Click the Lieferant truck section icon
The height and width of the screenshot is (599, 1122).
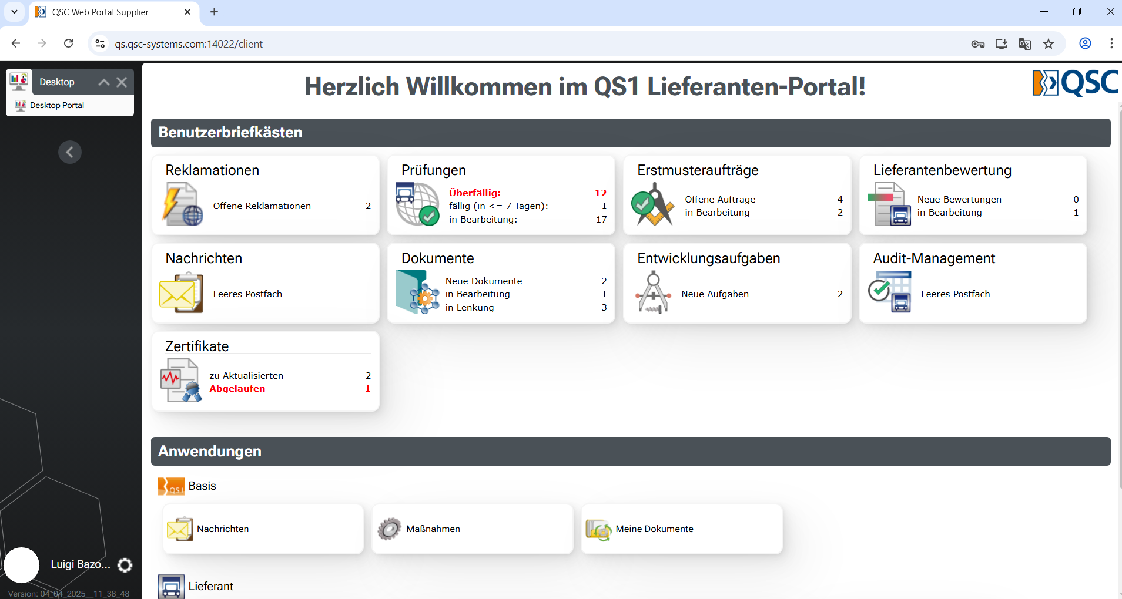(171, 586)
